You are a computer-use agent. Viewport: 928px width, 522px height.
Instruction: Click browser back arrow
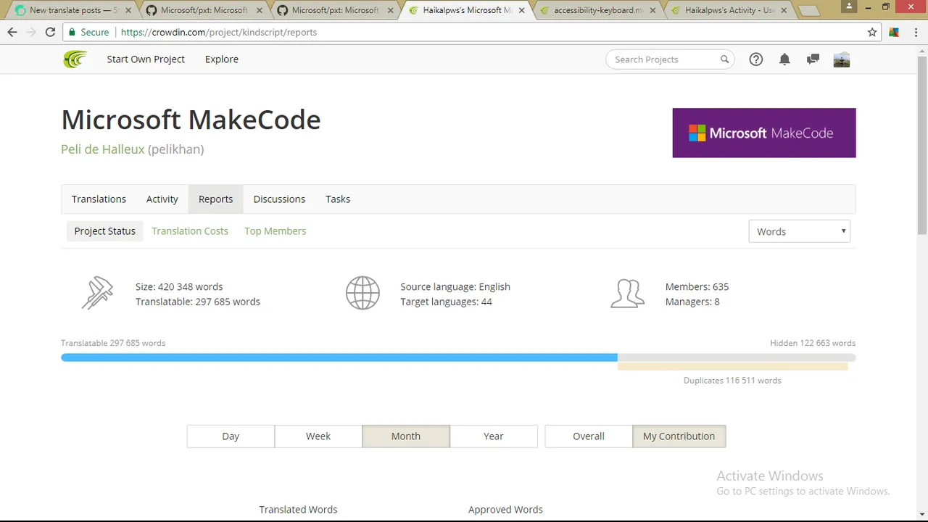coord(12,32)
